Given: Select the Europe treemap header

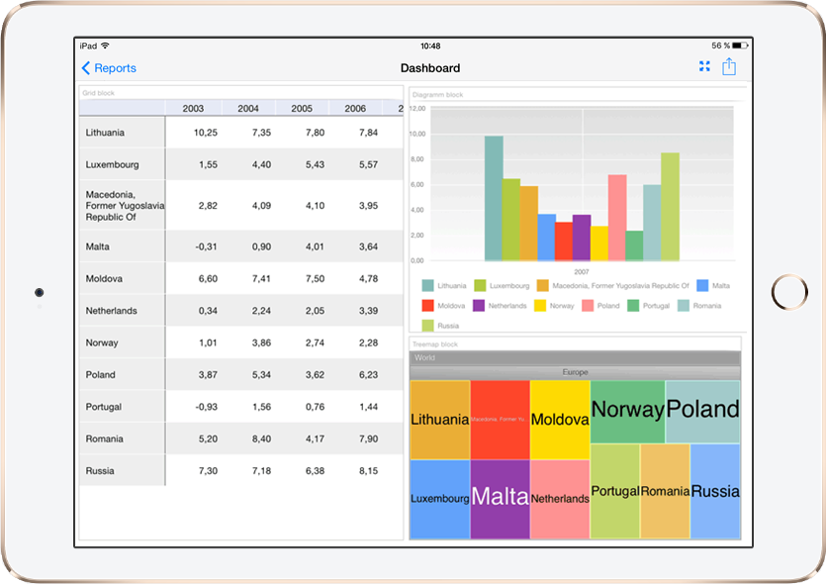Looking at the screenshot, I should coord(576,372).
